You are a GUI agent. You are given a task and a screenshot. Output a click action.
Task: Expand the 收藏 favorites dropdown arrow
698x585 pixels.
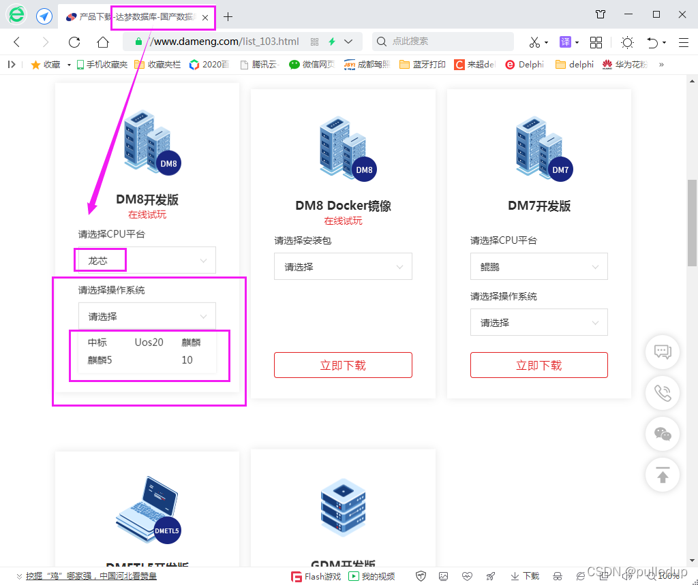69,65
